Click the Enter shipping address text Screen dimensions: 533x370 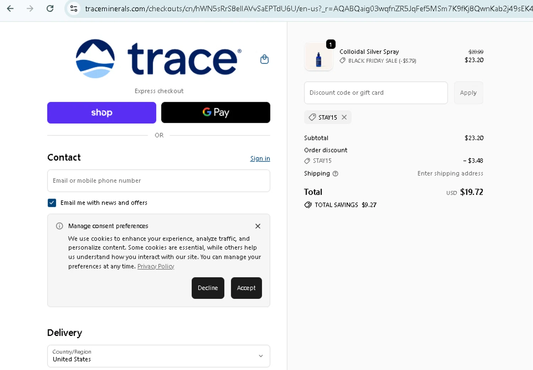[450, 173]
